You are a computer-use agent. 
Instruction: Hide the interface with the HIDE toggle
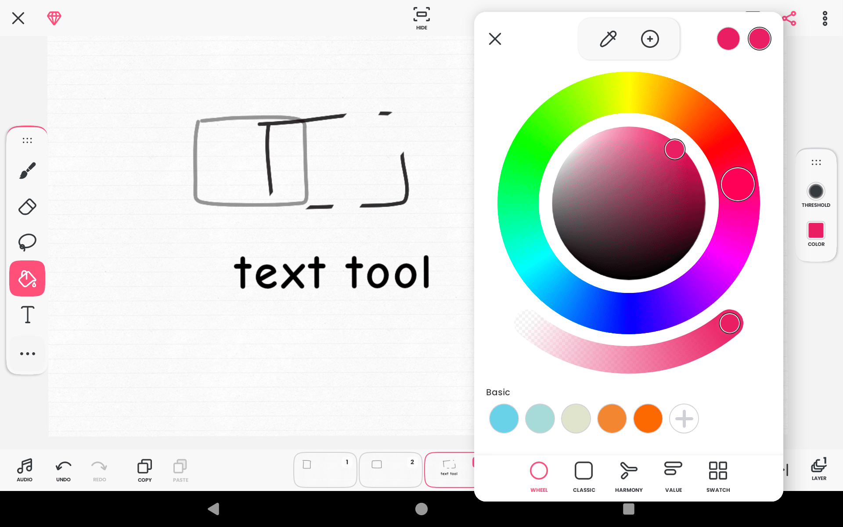(421, 18)
